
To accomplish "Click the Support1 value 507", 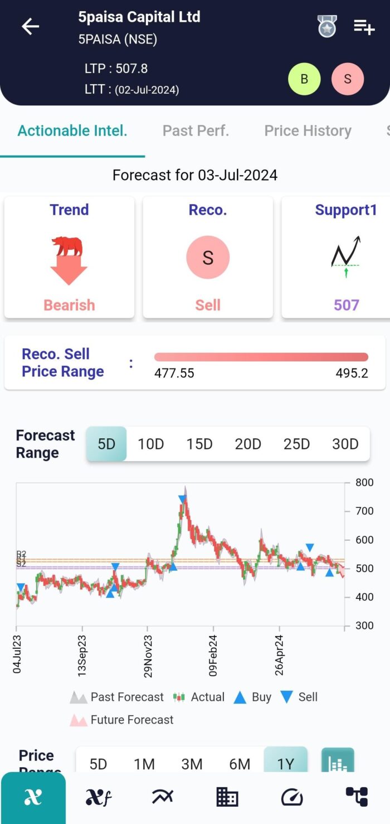I will click(x=346, y=304).
